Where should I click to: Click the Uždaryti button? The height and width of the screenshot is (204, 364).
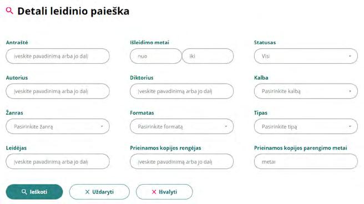[99, 192]
